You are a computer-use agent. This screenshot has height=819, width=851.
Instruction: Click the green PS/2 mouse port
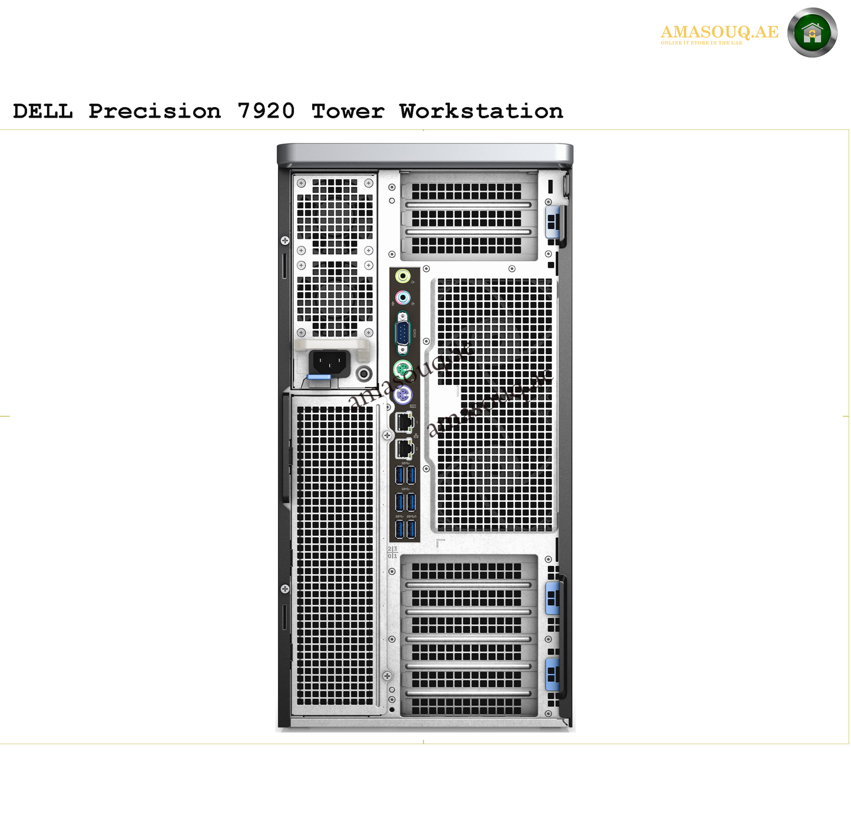pyautogui.click(x=402, y=368)
